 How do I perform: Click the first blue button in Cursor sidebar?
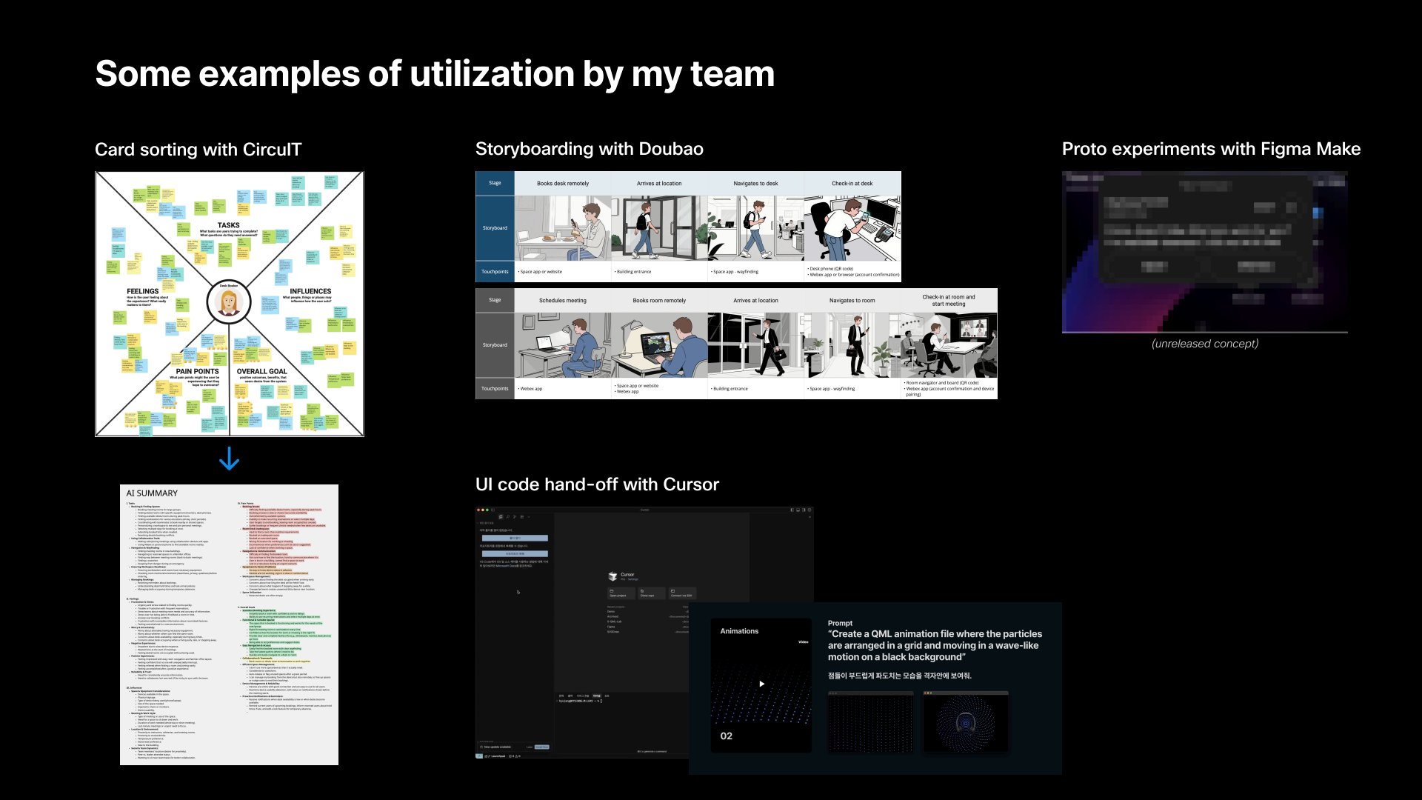point(515,538)
